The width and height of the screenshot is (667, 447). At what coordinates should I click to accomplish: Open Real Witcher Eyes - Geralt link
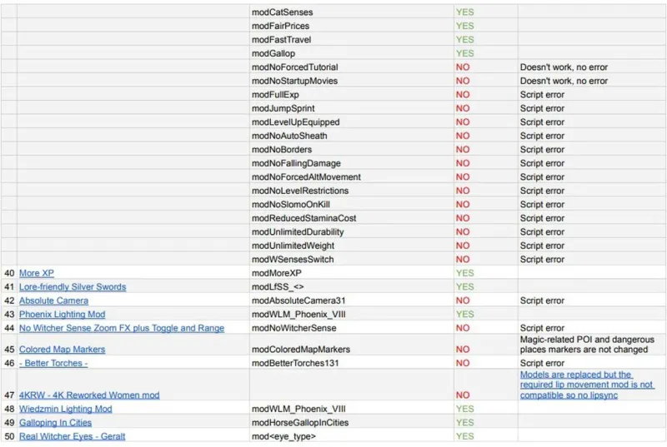72,436
